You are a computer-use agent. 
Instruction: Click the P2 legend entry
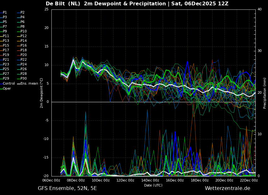pos(22,13)
